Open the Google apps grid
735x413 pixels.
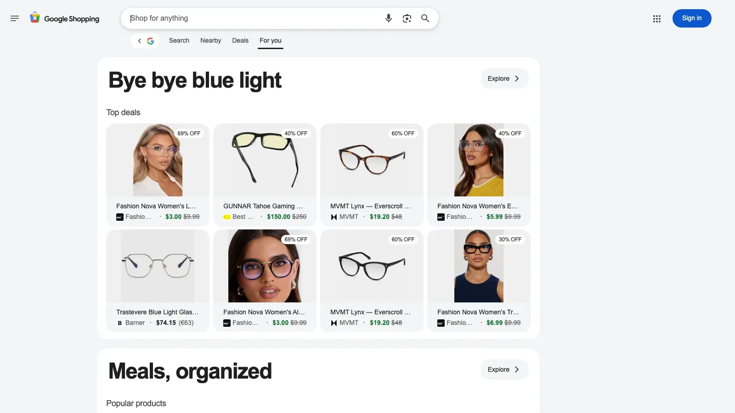[x=657, y=19]
